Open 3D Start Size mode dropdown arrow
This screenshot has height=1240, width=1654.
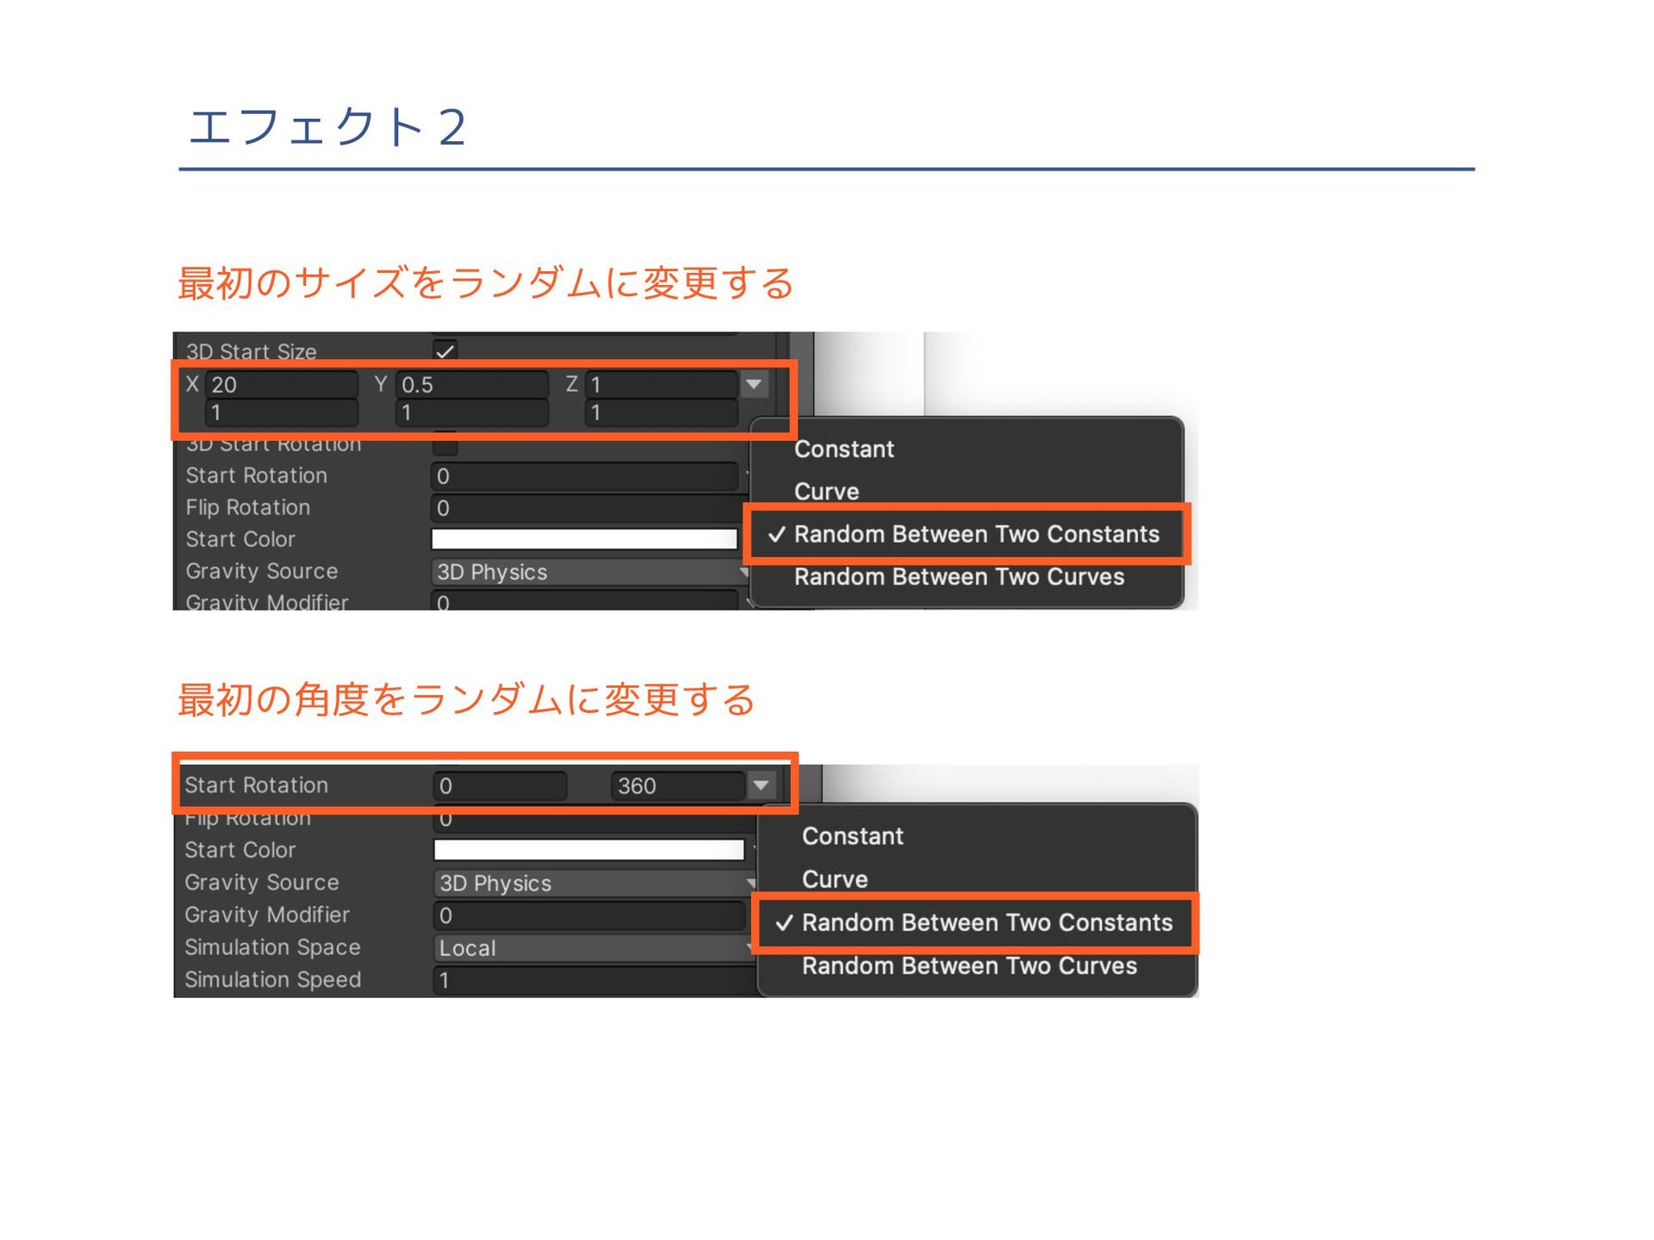point(754,384)
